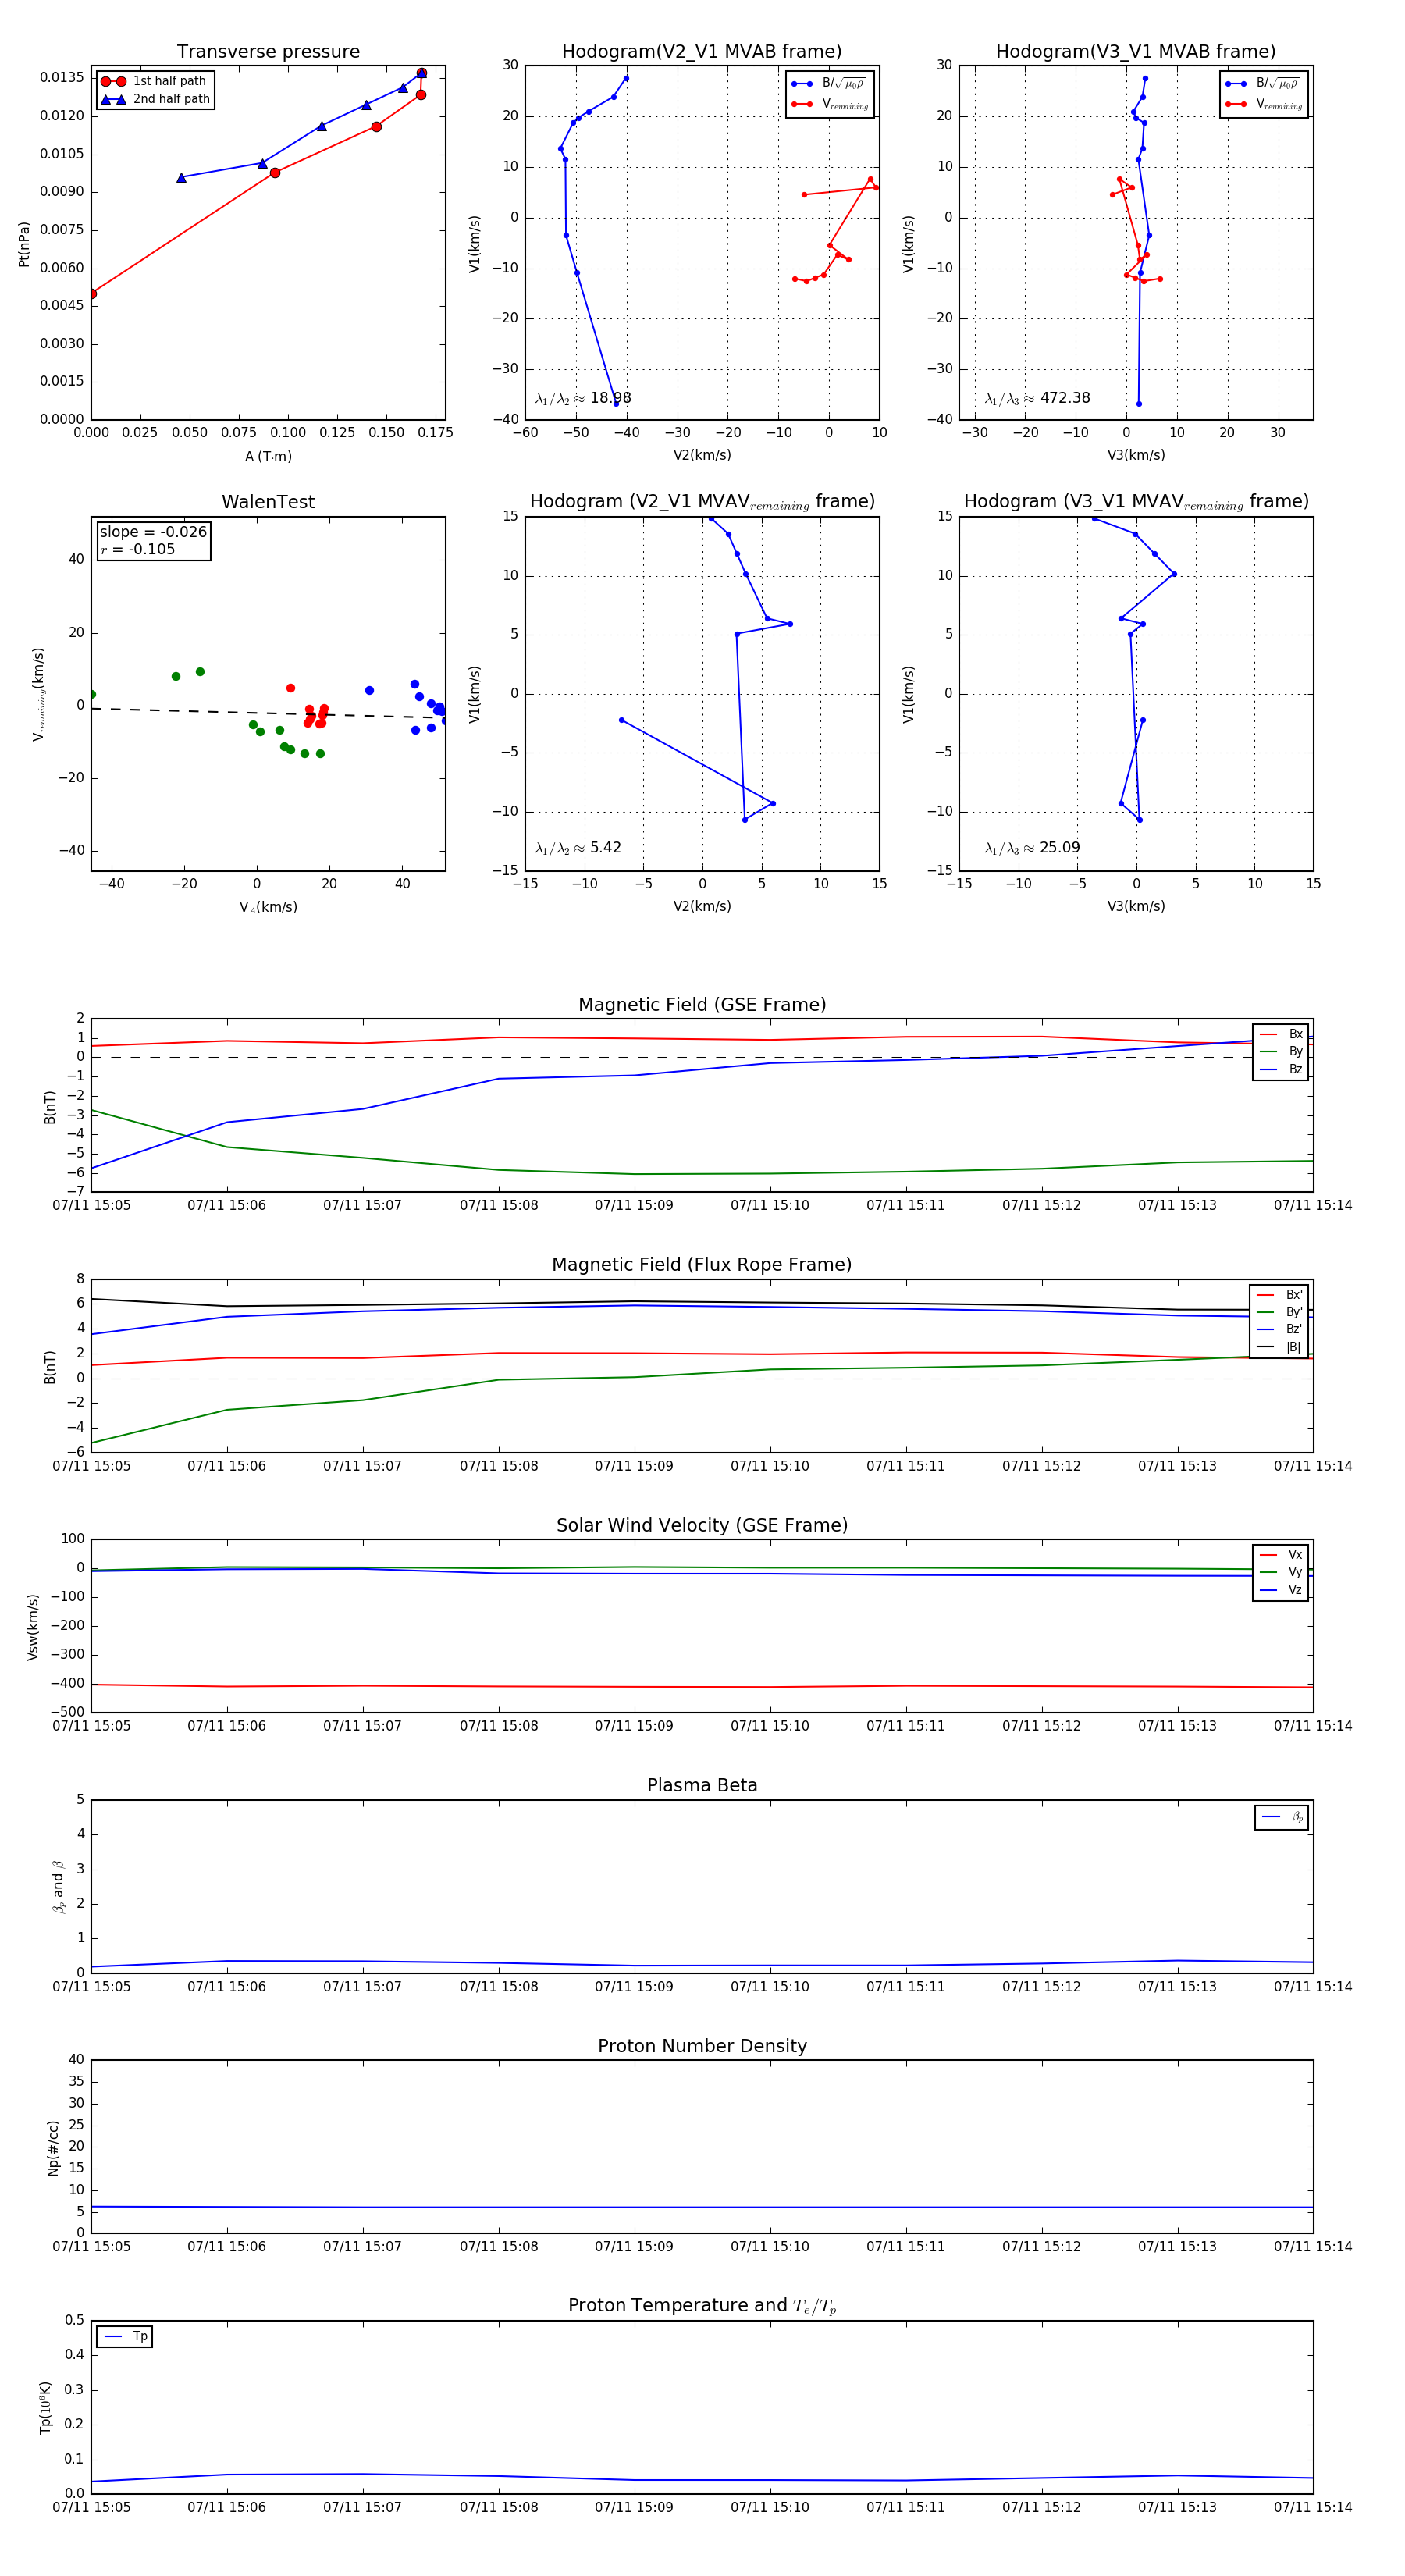The width and height of the screenshot is (1405, 2576).
Task: Select the "2nd half path" legend entry
Action: (x=155, y=99)
